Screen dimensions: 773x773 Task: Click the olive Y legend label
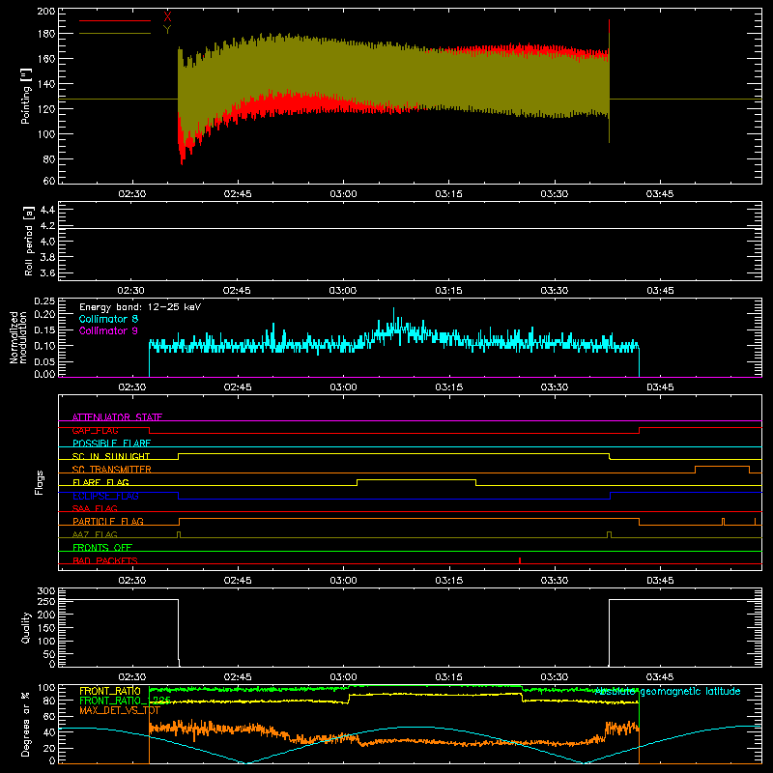pos(167,30)
